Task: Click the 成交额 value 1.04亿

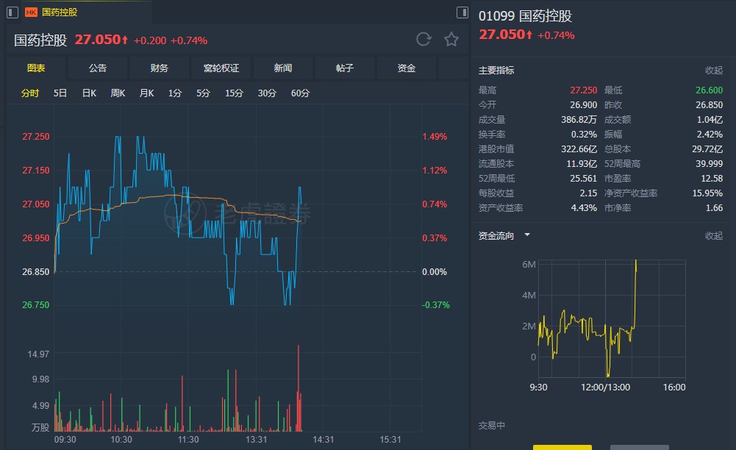Action: pyautogui.click(x=710, y=120)
